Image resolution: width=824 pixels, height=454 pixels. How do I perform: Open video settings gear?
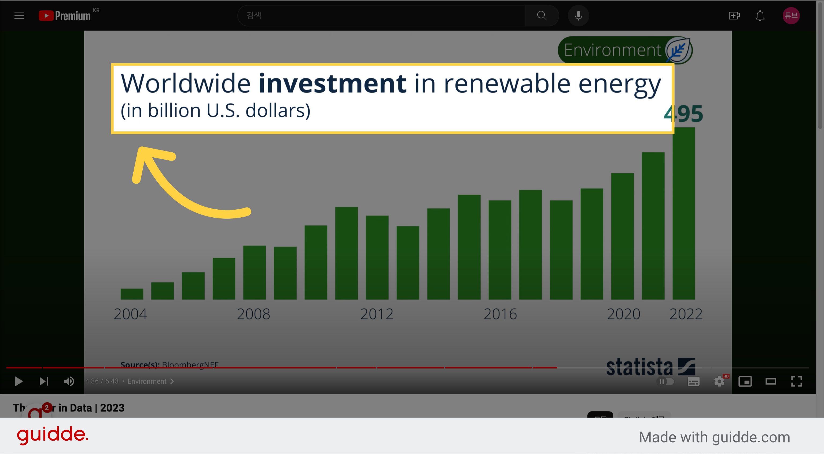point(720,381)
